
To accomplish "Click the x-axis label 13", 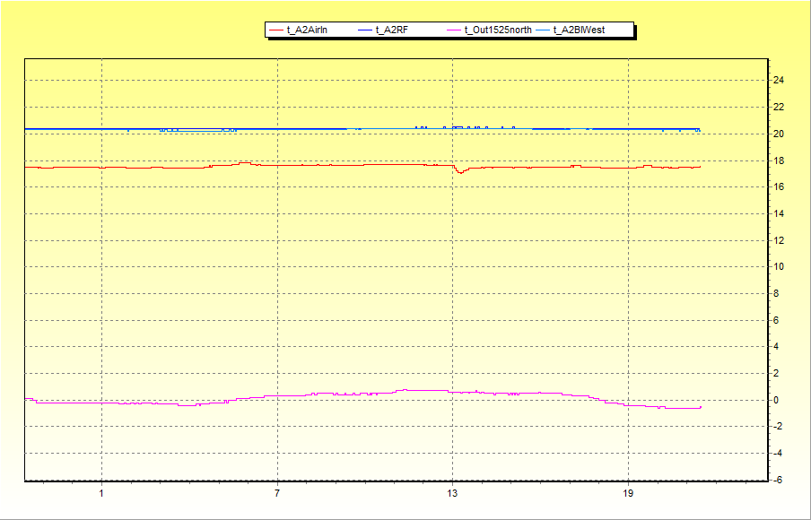I will point(452,494).
